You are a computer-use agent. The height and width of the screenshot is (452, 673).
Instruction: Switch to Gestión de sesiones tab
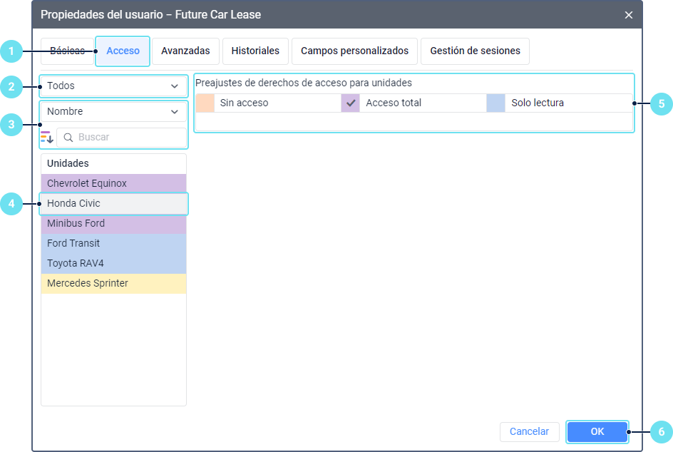click(475, 51)
